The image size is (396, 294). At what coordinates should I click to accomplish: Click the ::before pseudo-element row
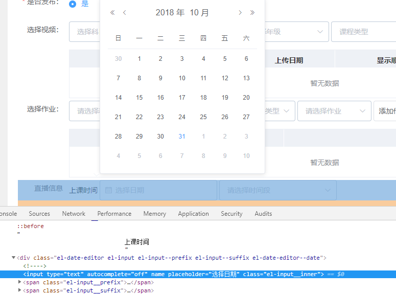pyautogui.click(x=30, y=226)
